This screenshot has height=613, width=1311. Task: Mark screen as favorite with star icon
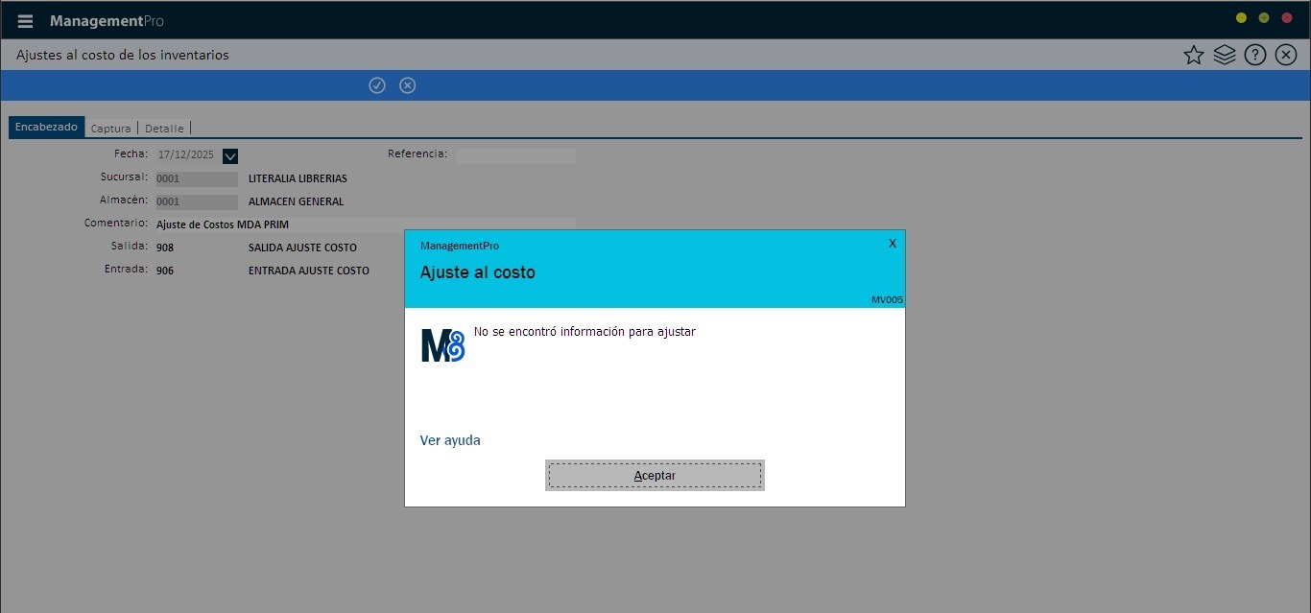pos(1193,55)
